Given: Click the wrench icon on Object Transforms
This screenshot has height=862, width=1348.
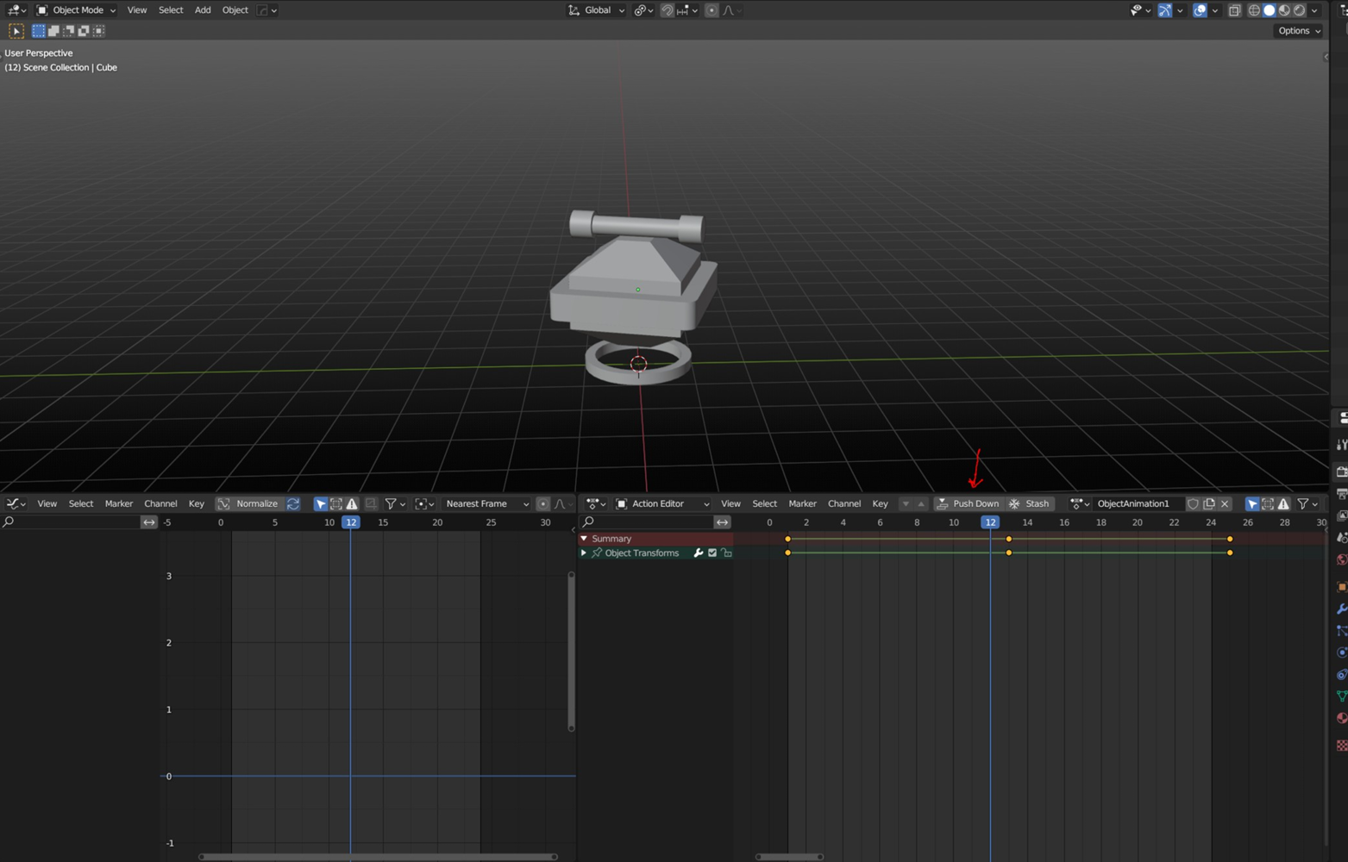Looking at the screenshot, I should pyautogui.click(x=698, y=553).
